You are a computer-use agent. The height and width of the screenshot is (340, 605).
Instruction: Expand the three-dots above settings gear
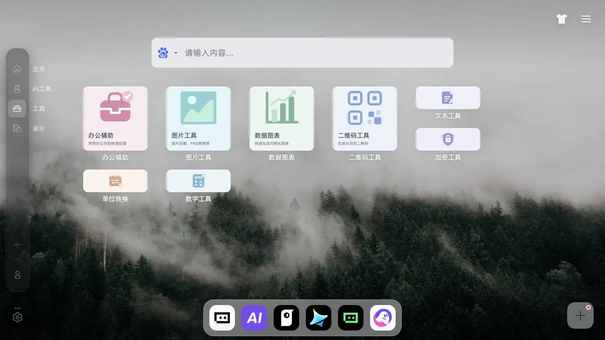pyautogui.click(x=17, y=308)
